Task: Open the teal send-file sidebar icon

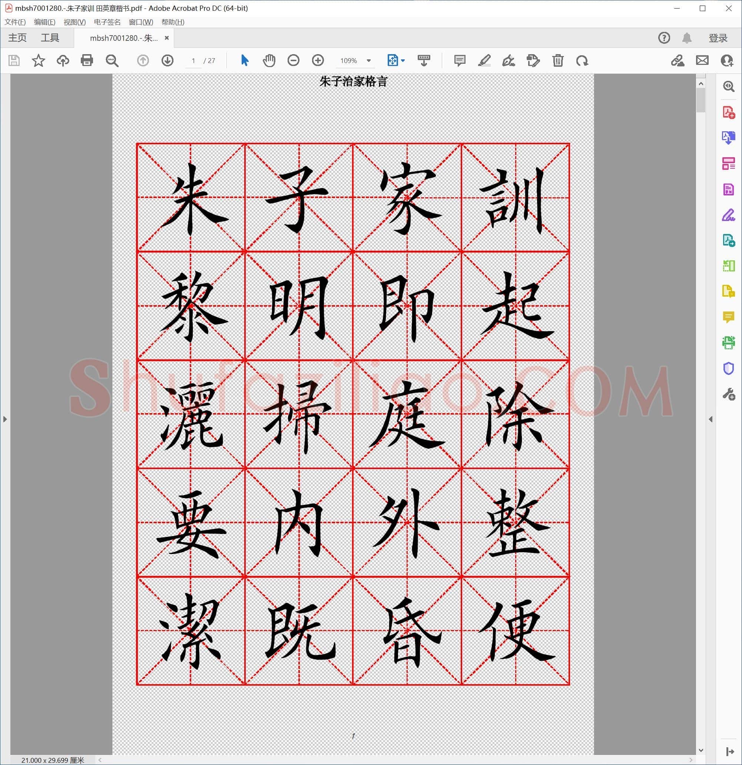Action: (x=728, y=240)
